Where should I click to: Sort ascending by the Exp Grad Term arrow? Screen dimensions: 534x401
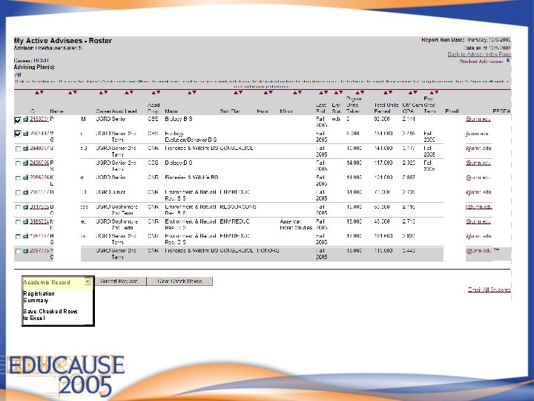click(x=432, y=92)
